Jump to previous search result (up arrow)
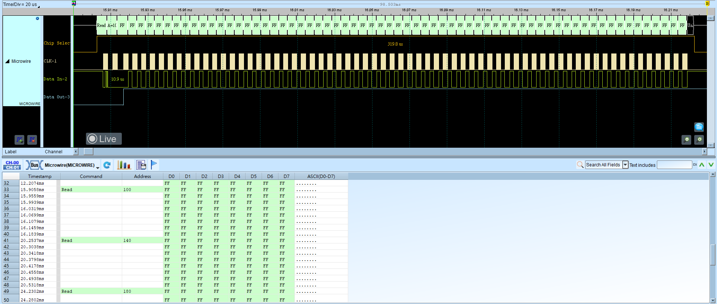This screenshot has height=304, width=717. click(x=702, y=165)
